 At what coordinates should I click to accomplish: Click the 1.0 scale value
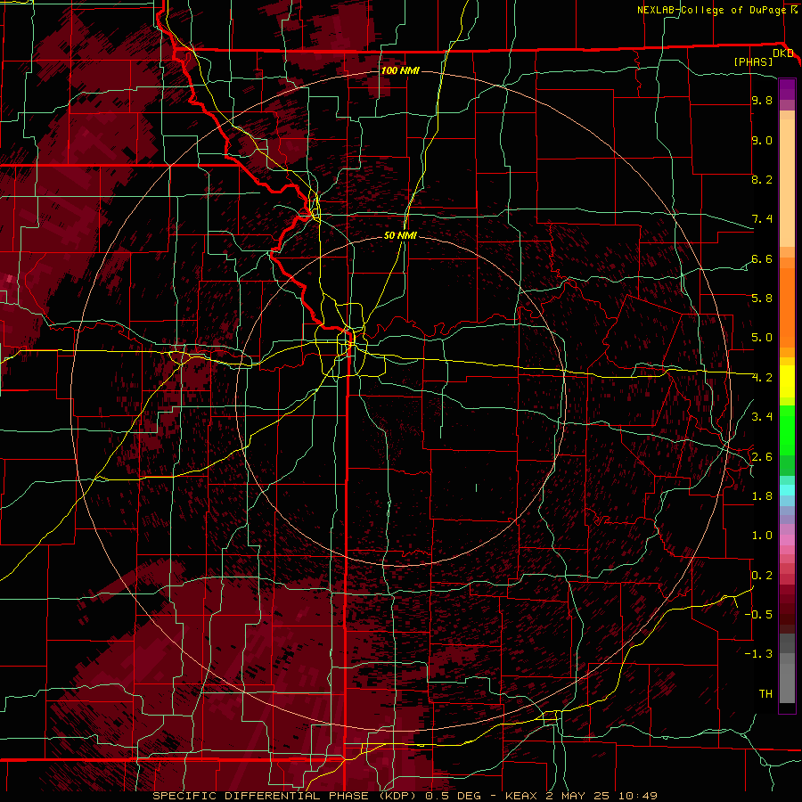(762, 536)
